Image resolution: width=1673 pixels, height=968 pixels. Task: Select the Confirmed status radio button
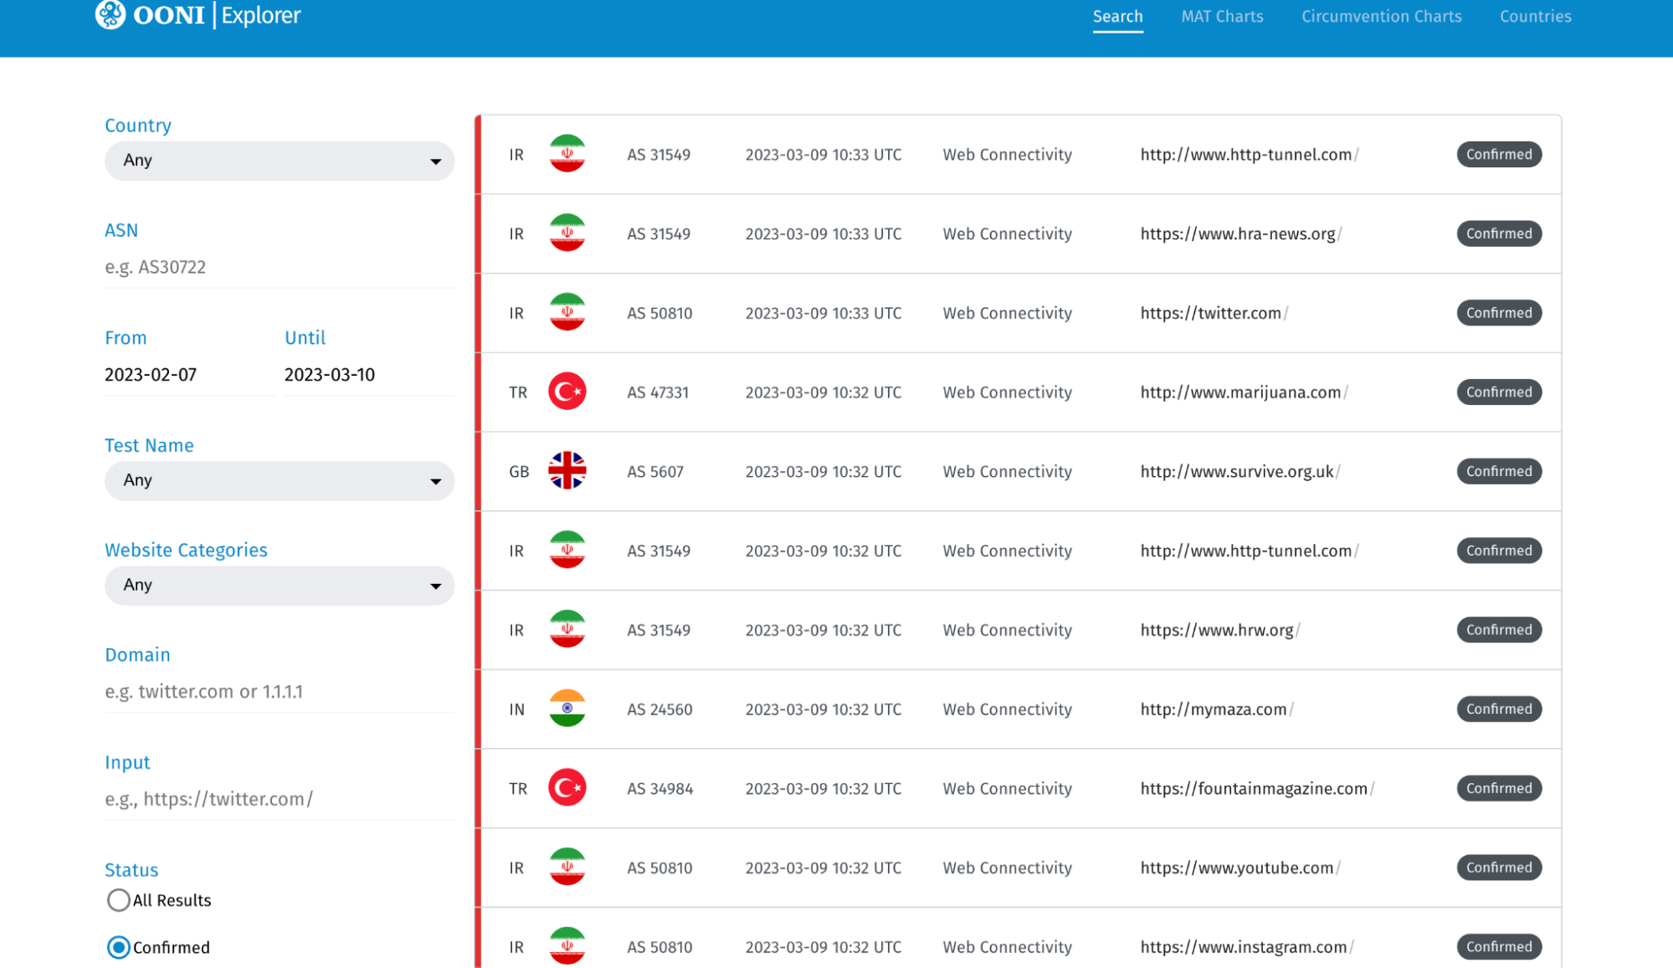[x=119, y=947]
